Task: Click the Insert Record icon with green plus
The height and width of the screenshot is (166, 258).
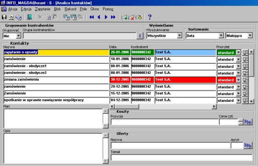Action: click(x=124, y=17)
